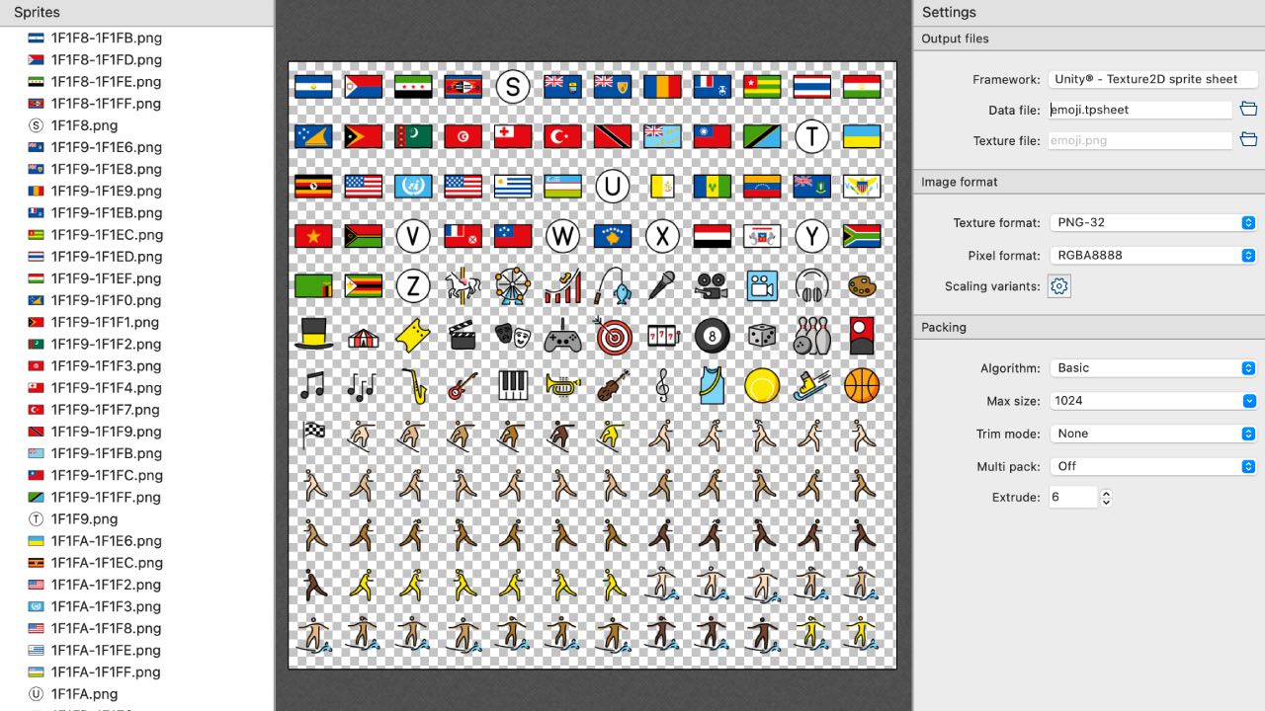Click the Data file text field
1265x711 pixels.
[x=1140, y=110]
